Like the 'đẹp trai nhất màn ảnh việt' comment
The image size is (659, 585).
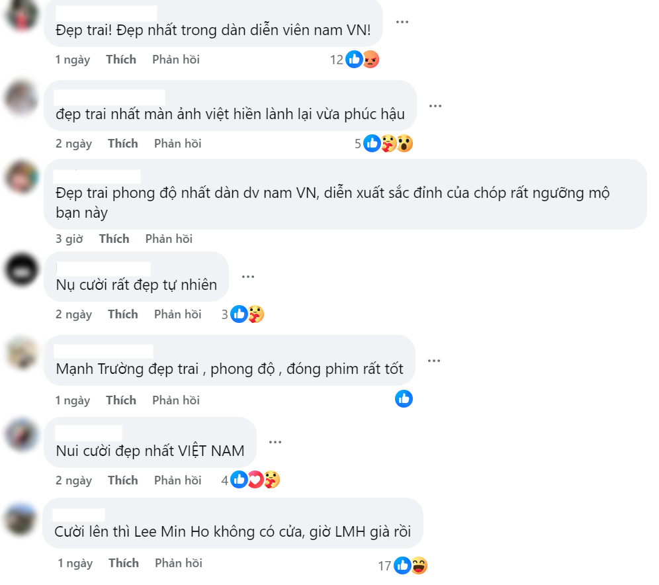pyautogui.click(x=123, y=143)
